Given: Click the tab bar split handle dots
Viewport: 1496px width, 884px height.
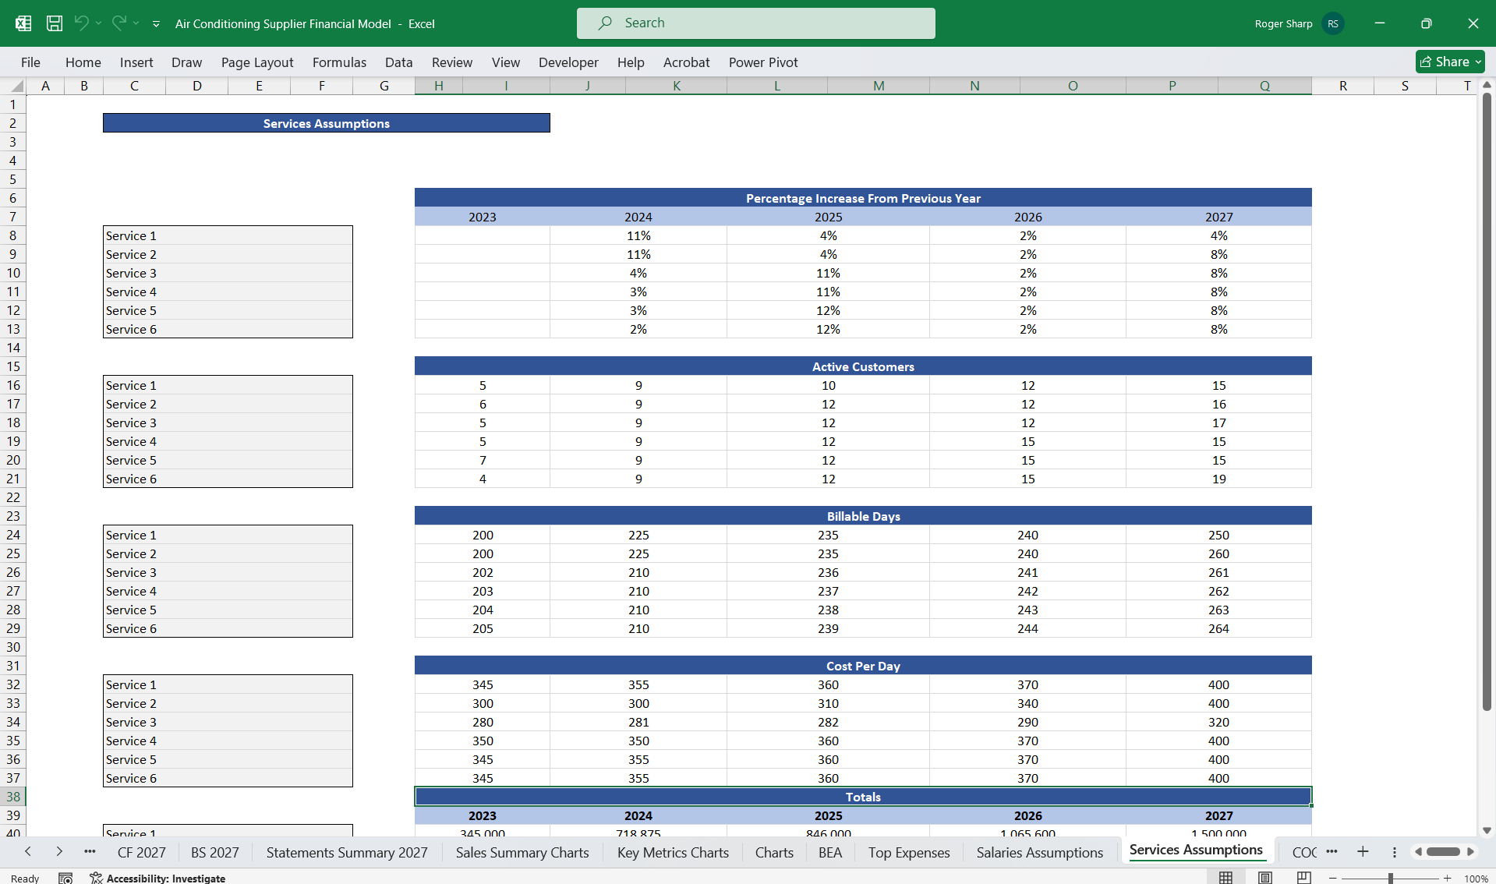Looking at the screenshot, I should 1395,852.
